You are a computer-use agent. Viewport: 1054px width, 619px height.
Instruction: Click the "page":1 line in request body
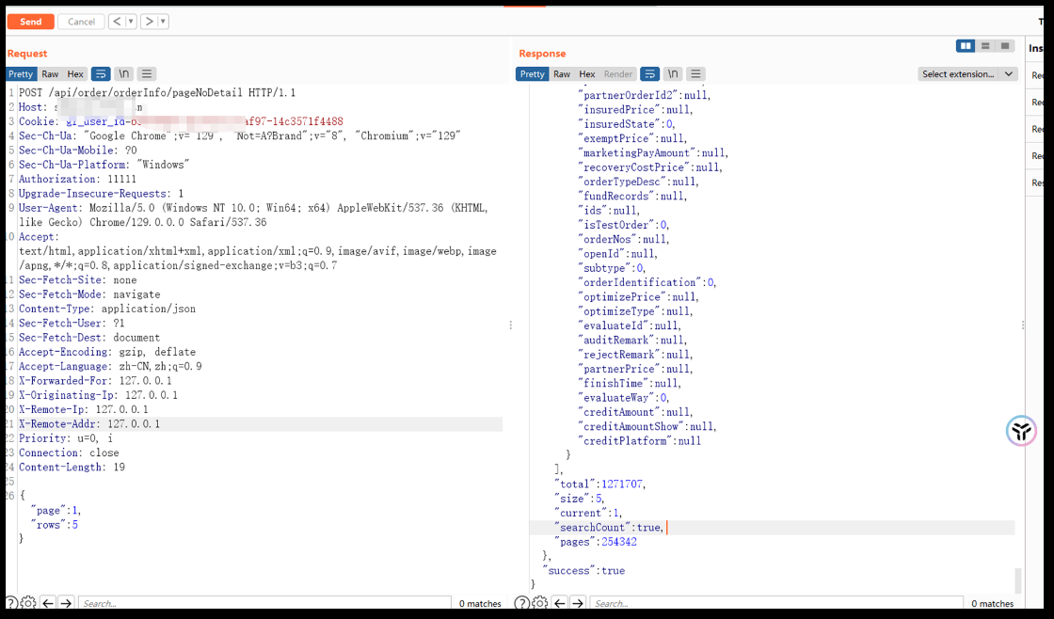coord(56,510)
